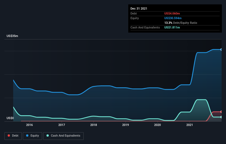Screen dimensions: 226x144
Task: Click the Equity label in tooltip
Action: pyautogui.click(x=135, y=18)
